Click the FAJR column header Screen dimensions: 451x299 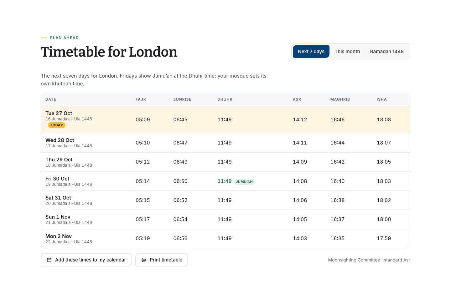pyautogui.click(x=141, y=99)
